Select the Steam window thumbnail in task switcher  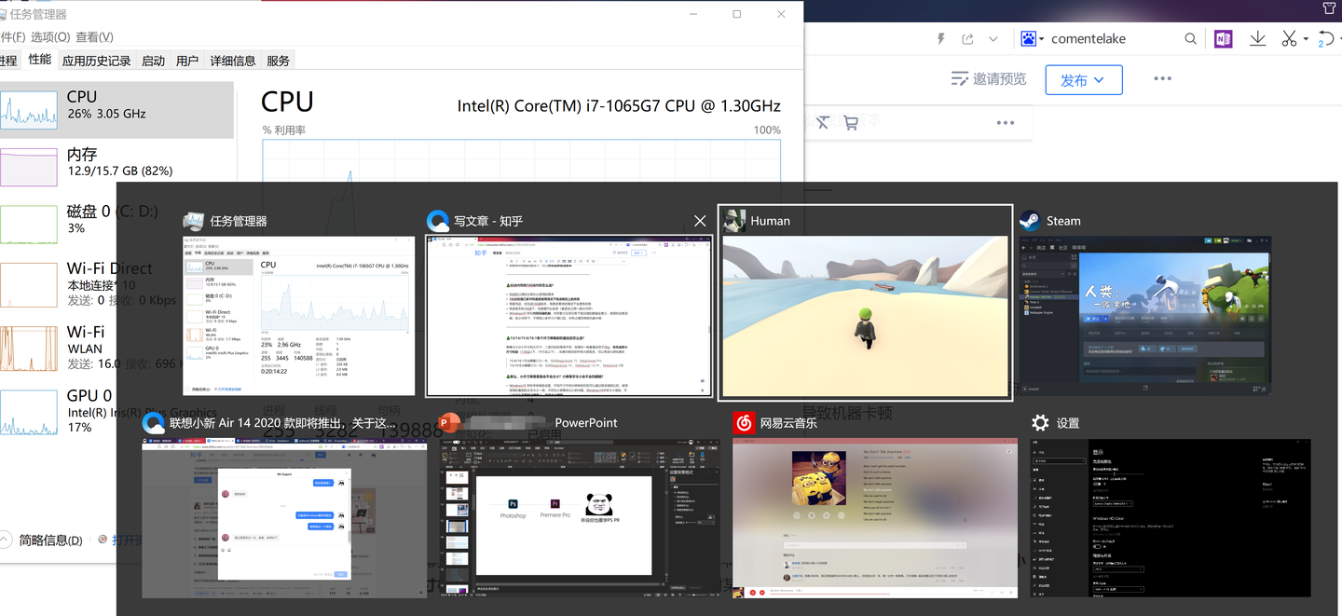pos(1144,316)
